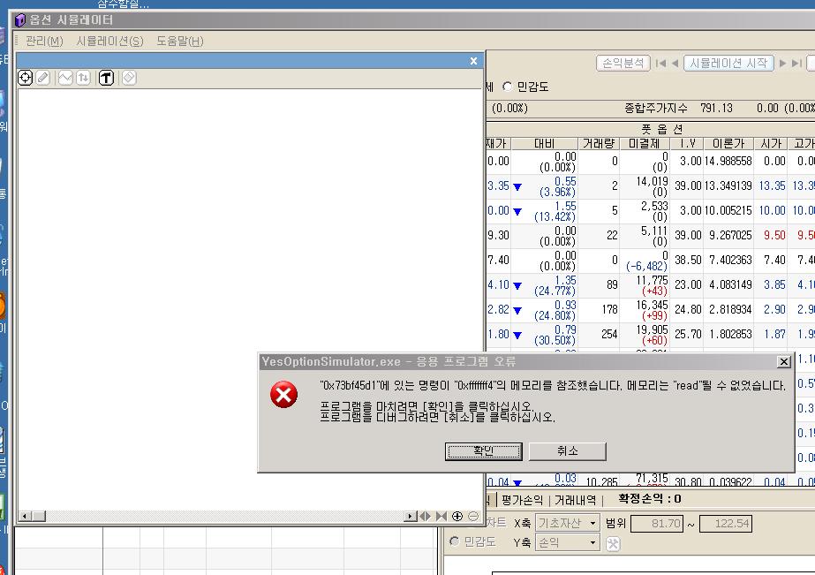Click 취소 in the error dialog
This screenshot has height=575, width=815.
point(567,450)
